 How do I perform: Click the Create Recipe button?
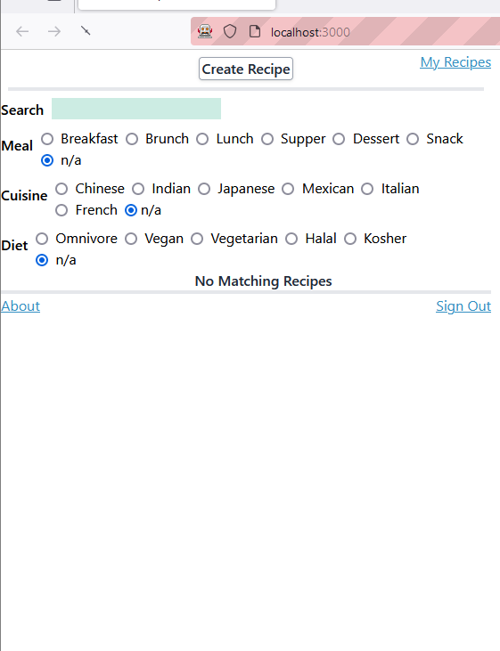pyautogui.click(x=246, y=69)
